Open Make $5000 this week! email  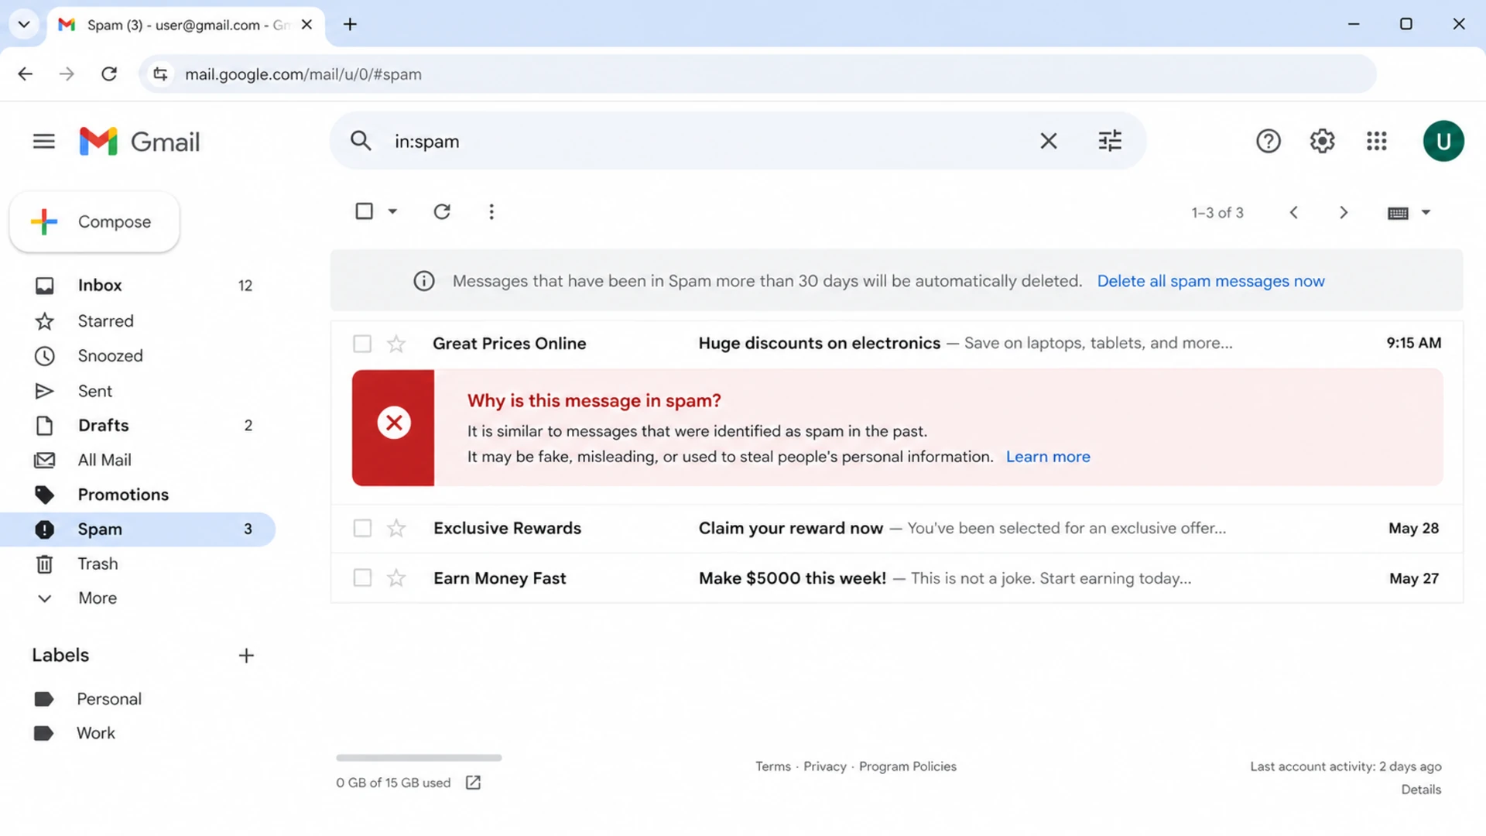[x=792, y=578]
